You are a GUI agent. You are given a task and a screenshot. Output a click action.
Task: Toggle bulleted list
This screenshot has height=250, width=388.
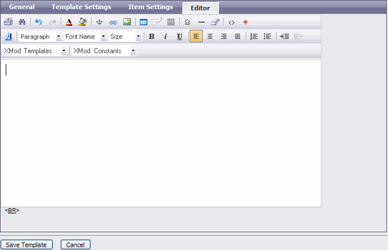268,36
